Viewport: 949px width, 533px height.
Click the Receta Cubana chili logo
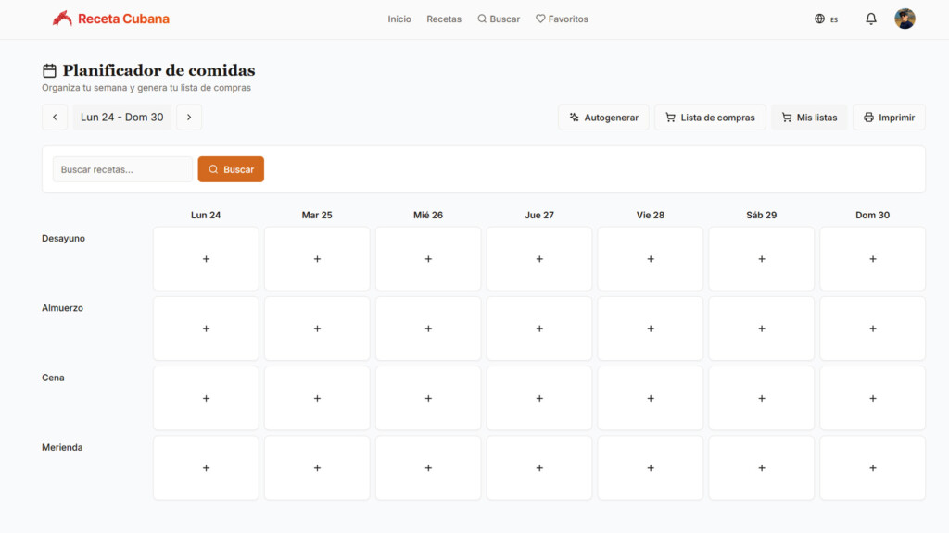[62, 18]
